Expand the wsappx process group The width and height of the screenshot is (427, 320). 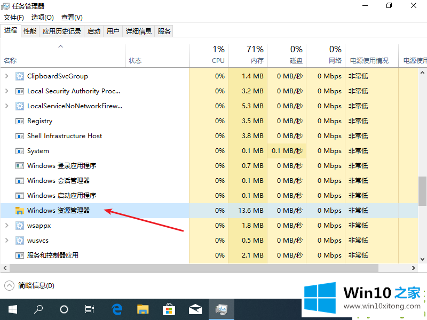(7, 226)
